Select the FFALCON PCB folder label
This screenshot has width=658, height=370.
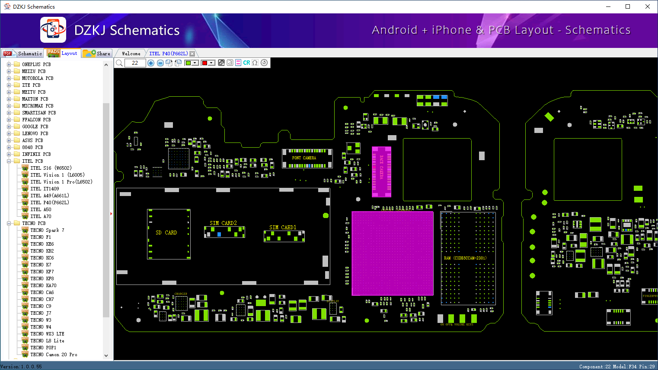point(36,120)
